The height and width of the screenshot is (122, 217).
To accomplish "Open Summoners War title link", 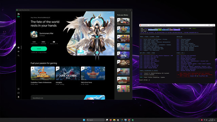I will tap(46, 33).
